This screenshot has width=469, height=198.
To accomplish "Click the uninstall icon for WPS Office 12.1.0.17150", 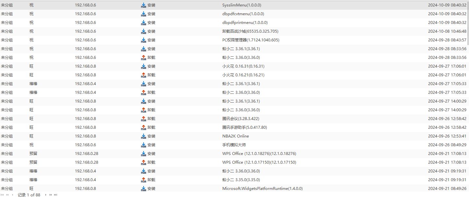I will coord(144,162).
